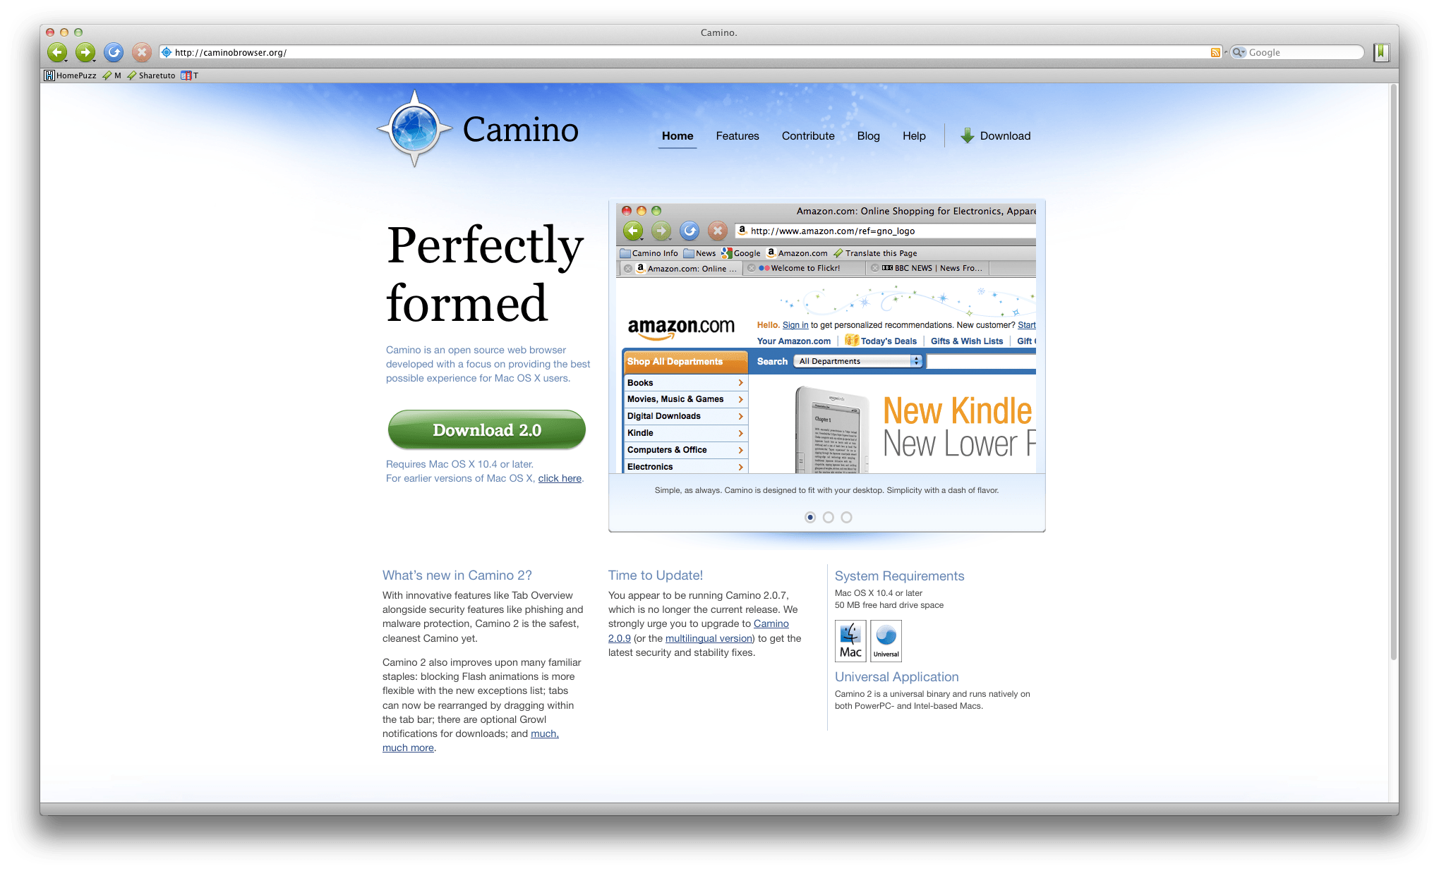Follow the 'click here' link for earlier versions
The height and width of the screenshot is (871, 1439).
coord(560,478)
